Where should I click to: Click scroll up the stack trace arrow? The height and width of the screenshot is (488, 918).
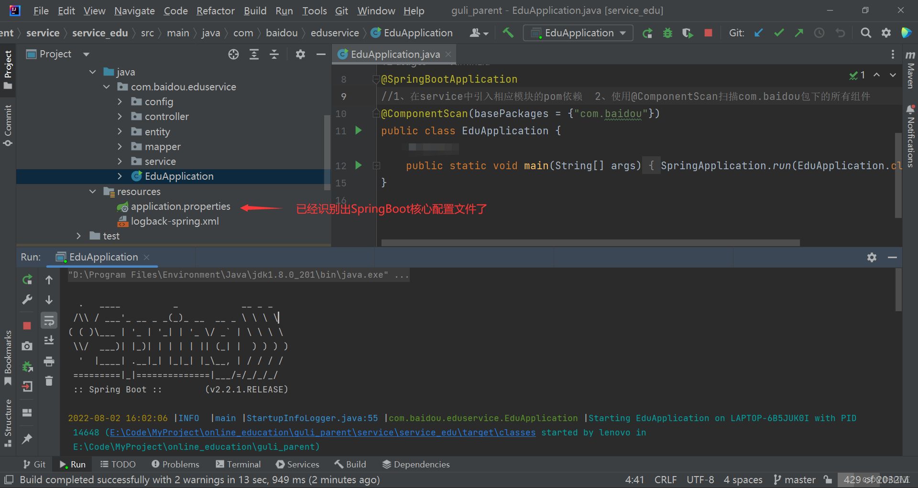pos(49,280)
